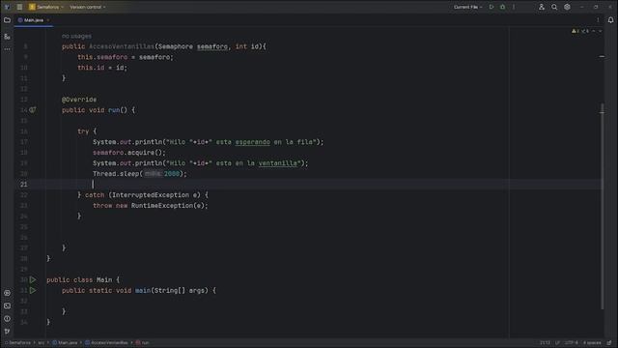The height and width of the screenshot is (348, 618).
Task: Open more run actions vertical dots menu
Action: (514, 7)
